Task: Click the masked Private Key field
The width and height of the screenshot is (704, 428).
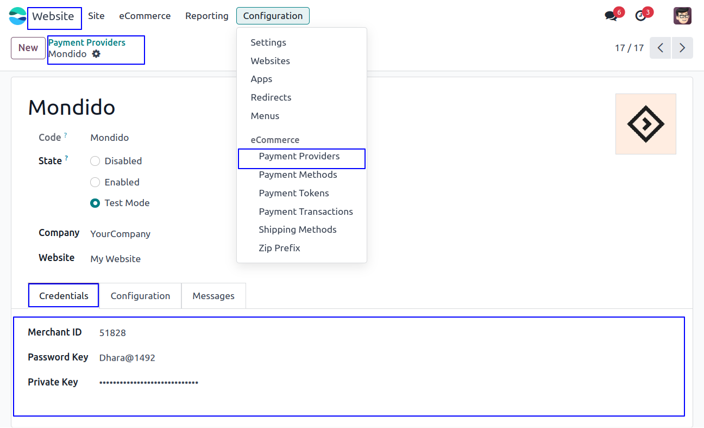Action: [x=149, y=383]
